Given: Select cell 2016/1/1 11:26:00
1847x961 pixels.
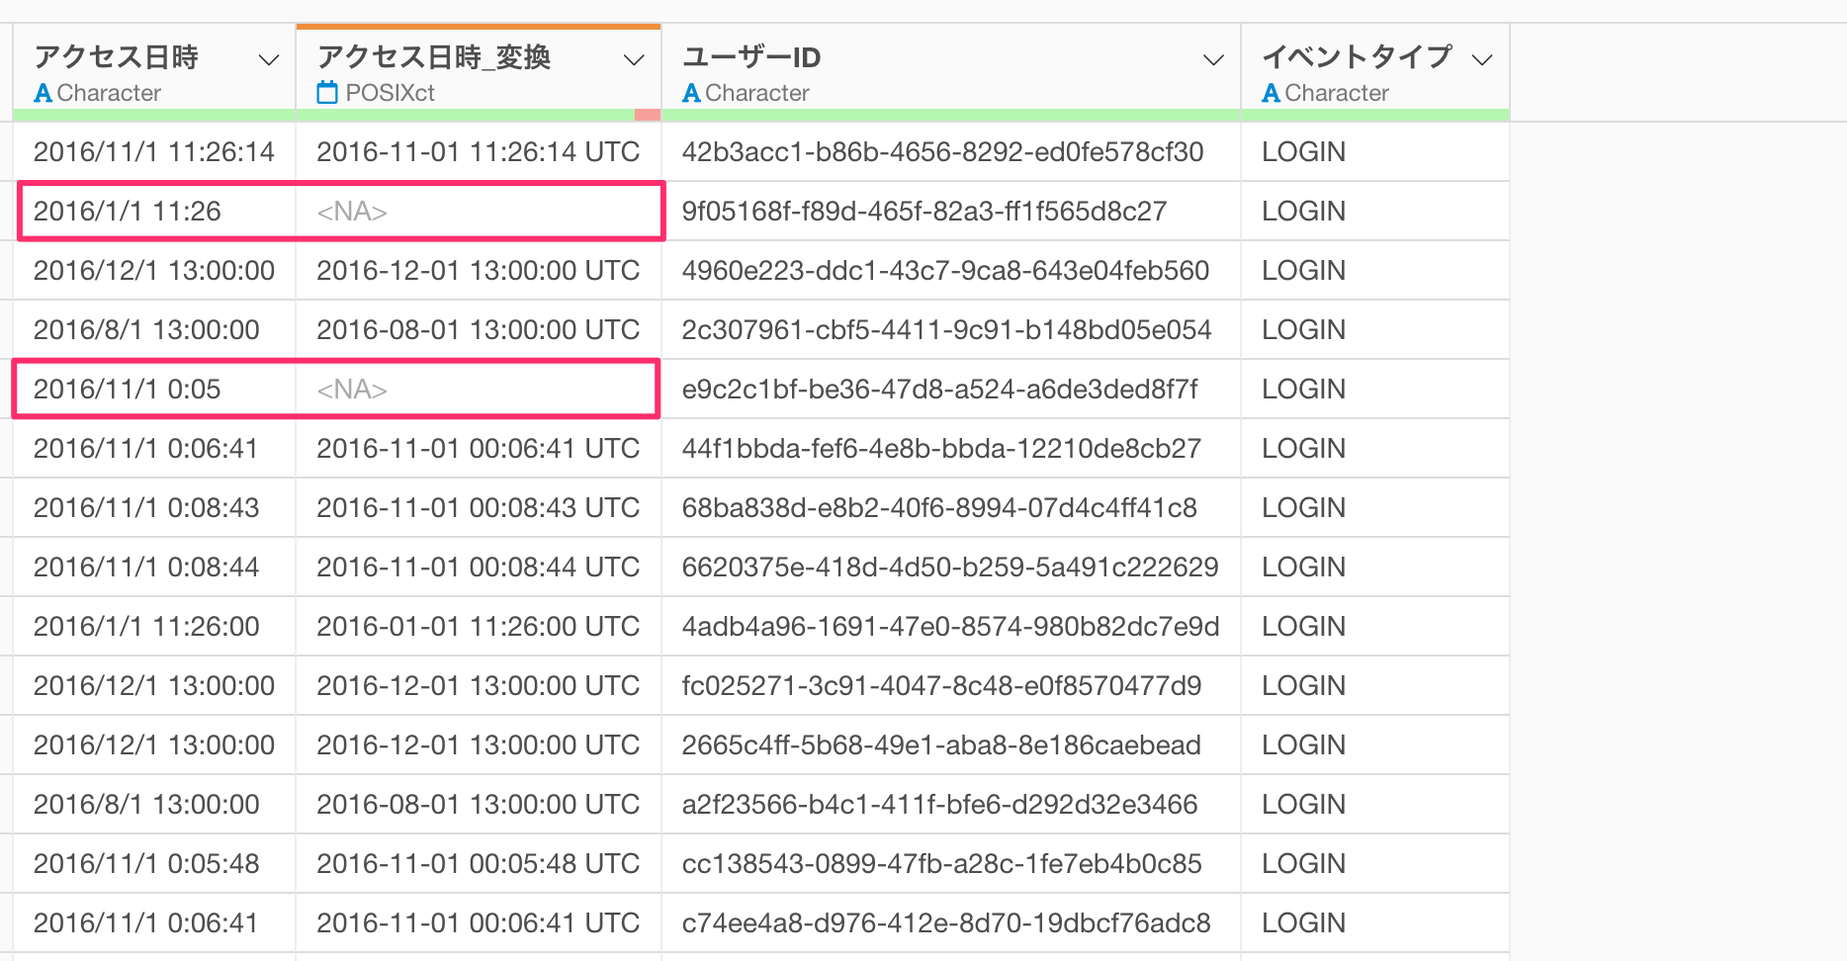Looking at the screenshot, I should 154,626.
